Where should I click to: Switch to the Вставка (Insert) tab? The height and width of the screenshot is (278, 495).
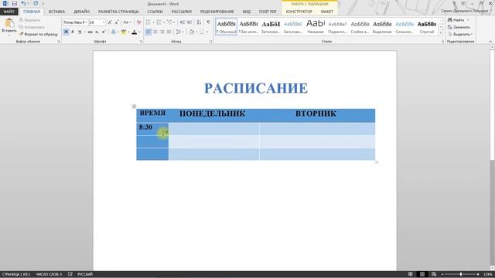tap(56, 12)
